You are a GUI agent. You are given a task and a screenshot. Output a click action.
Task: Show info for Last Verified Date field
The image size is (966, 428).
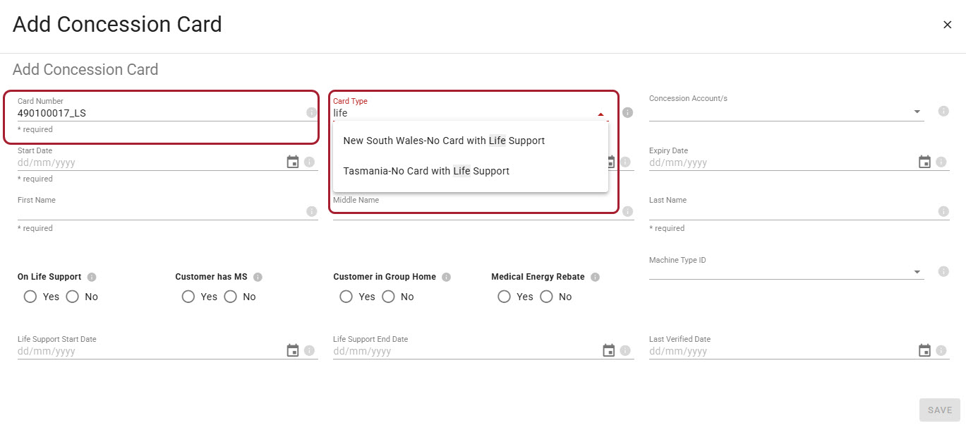coord(941,350)
